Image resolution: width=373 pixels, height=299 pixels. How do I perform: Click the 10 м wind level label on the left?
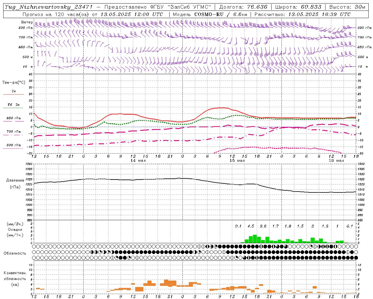click(x=28, y=67)
